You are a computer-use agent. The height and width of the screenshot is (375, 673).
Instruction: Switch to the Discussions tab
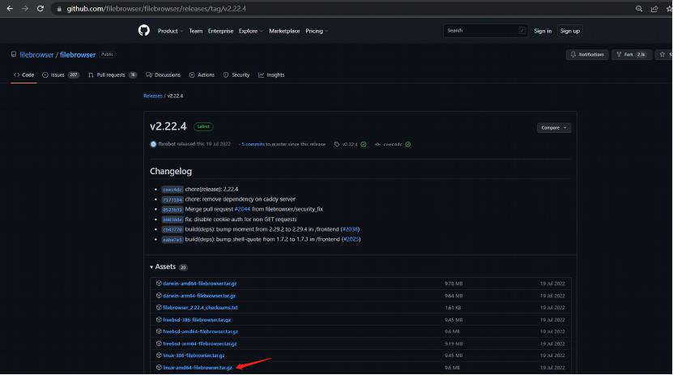click(163, 75)
